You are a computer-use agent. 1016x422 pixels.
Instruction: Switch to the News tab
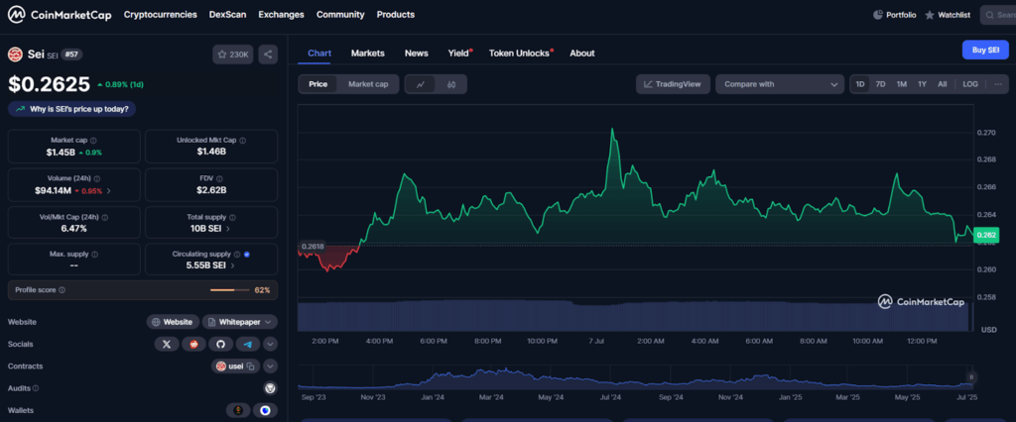(416, 53)
